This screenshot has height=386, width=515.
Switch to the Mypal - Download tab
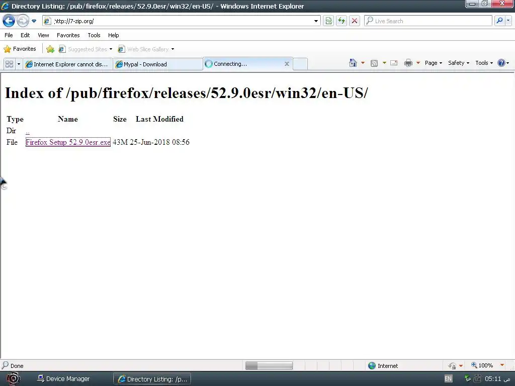point(157,64)
